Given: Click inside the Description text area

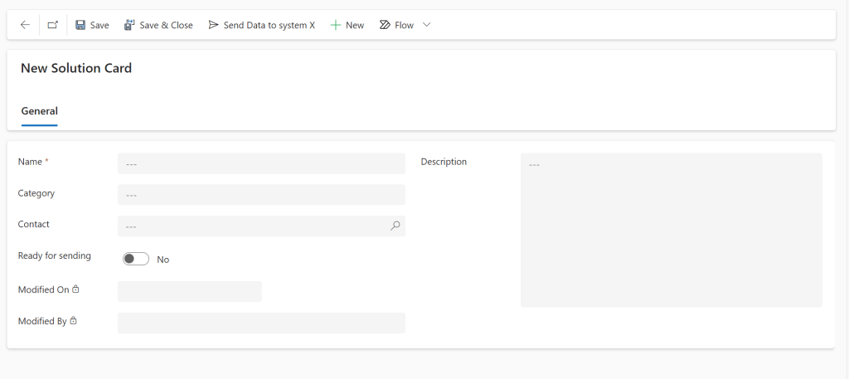Looking at the screenshot, I should coord(671,230).
